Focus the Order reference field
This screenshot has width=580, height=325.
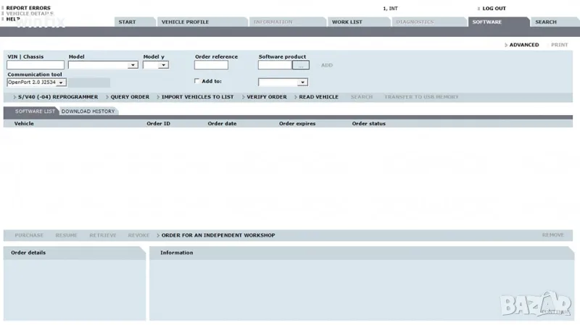point(211,65)
